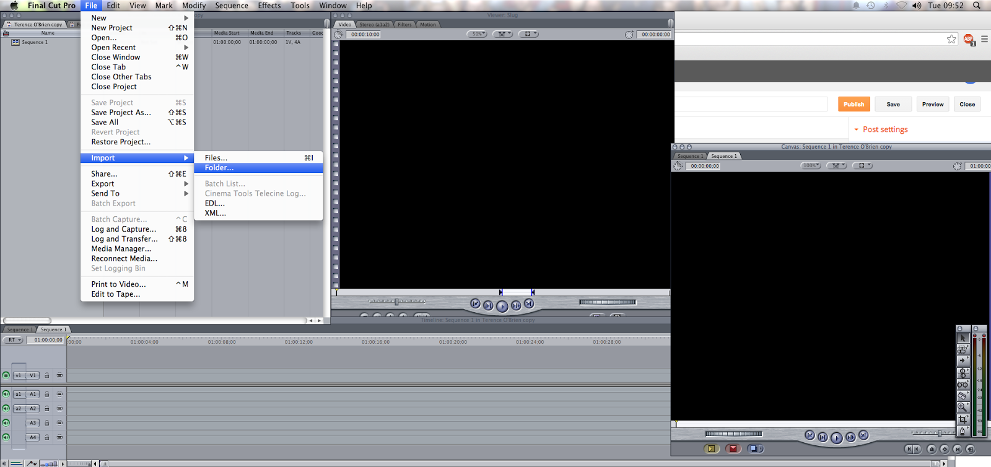Open Spotlight search in menu bar
Image resolution: width=991 pixels, height=467 pixels.
coord(977,5)
